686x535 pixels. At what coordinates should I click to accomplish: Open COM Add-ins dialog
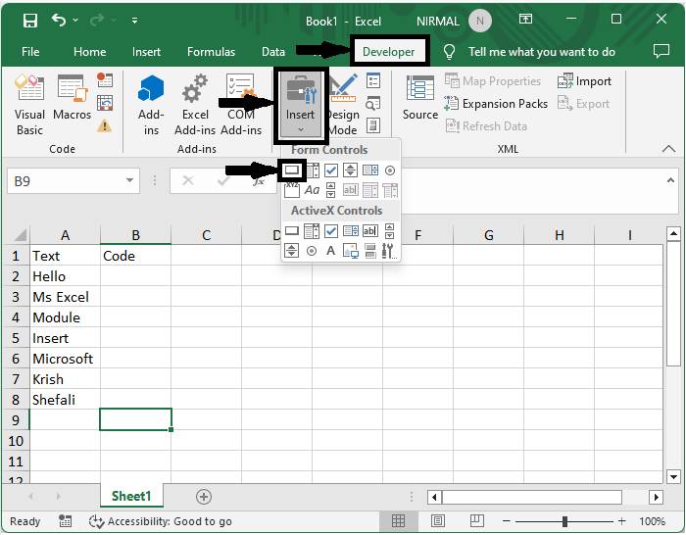coord(241,105)
